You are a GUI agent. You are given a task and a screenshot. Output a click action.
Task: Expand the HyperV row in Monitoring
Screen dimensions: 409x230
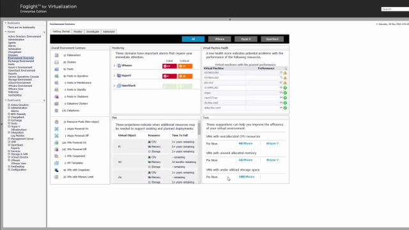tap(114, 75)
